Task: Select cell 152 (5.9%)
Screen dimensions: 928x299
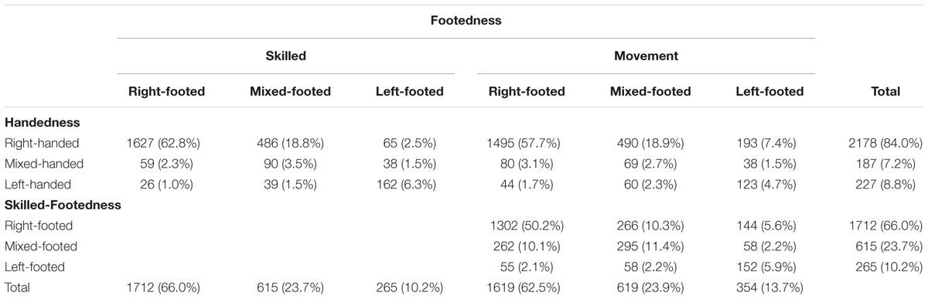Action: (x=770, y=267)
